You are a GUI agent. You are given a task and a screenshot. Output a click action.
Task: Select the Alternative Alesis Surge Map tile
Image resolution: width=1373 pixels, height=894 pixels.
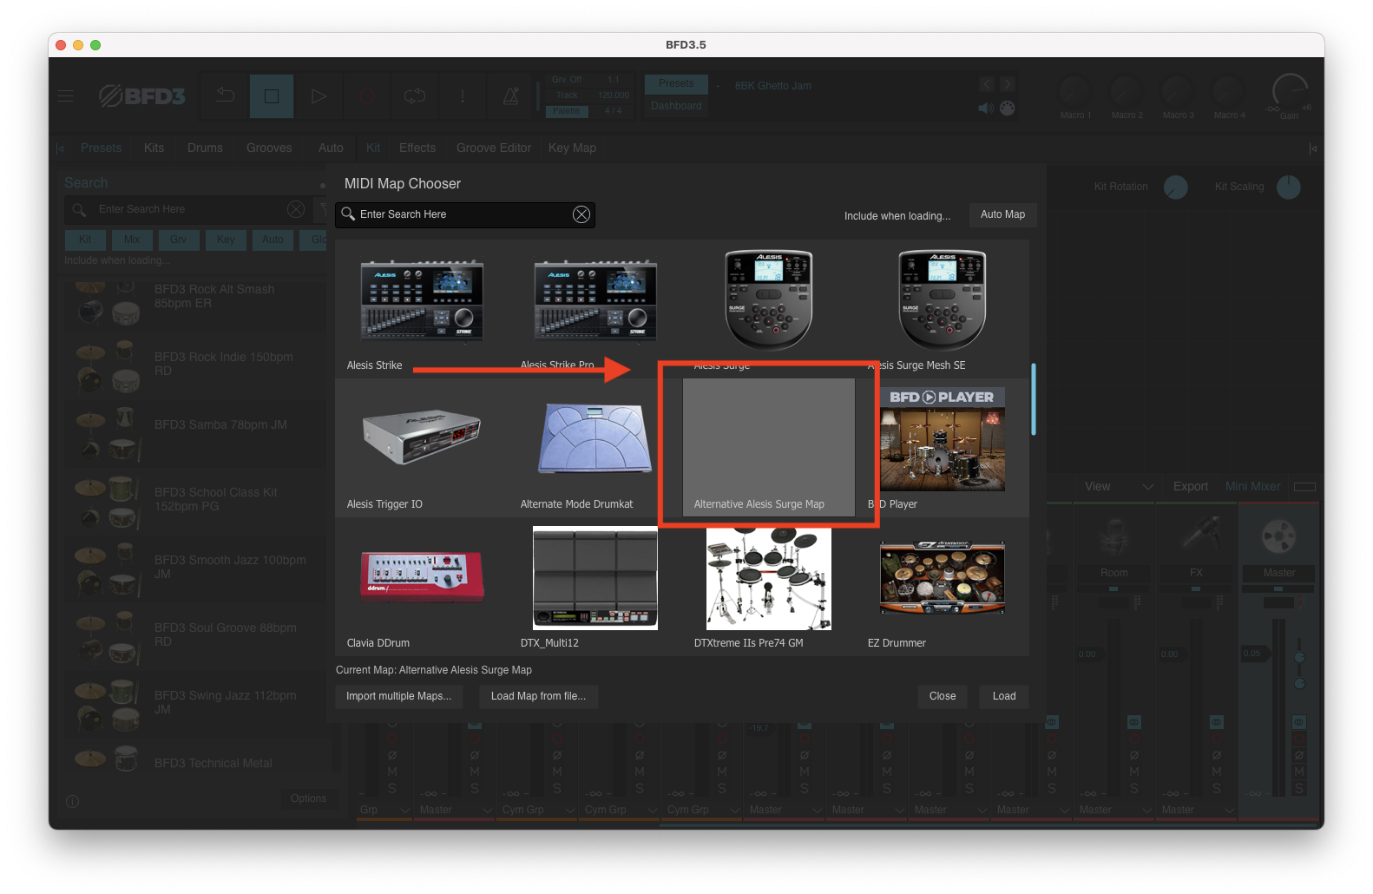[769, 446]
